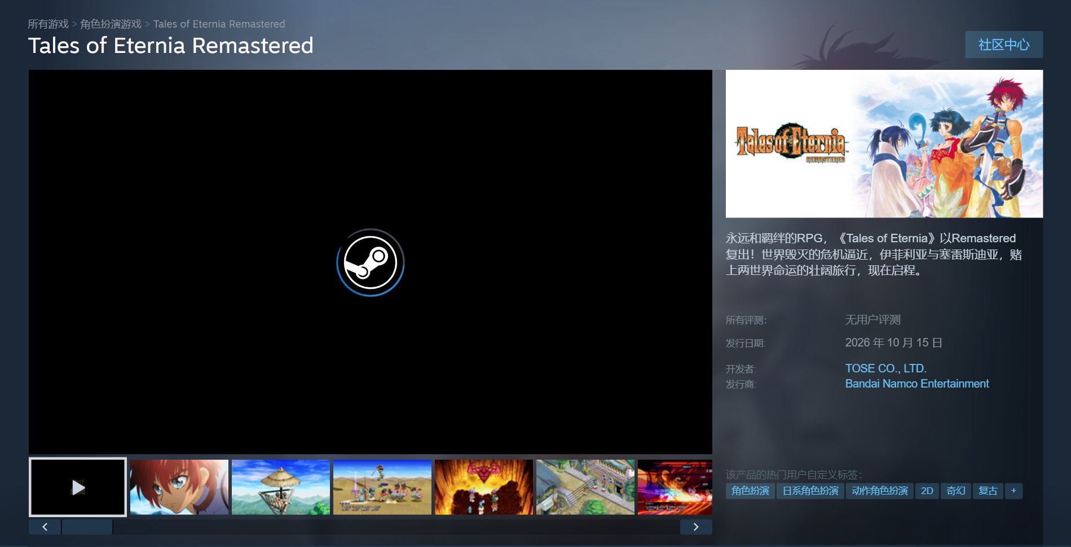Click the Tales of Eternia header capsule image
The height and width of the screenshot is (547, 1071).
[x=884, y=144]
